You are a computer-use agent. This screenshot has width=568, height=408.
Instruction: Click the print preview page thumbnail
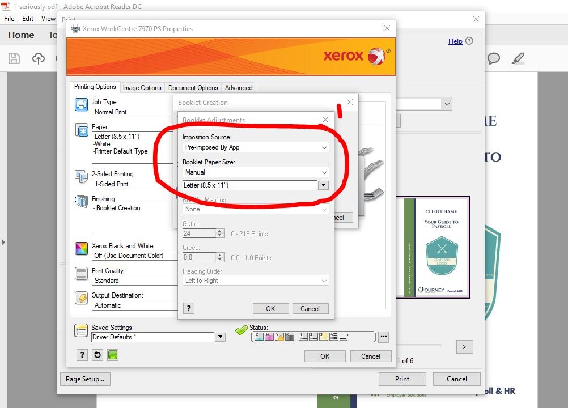point(433,247)
